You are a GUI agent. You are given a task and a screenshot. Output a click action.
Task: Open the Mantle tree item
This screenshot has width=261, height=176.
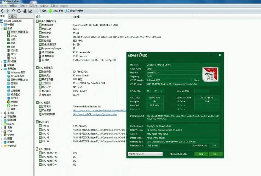pos(12,102)
